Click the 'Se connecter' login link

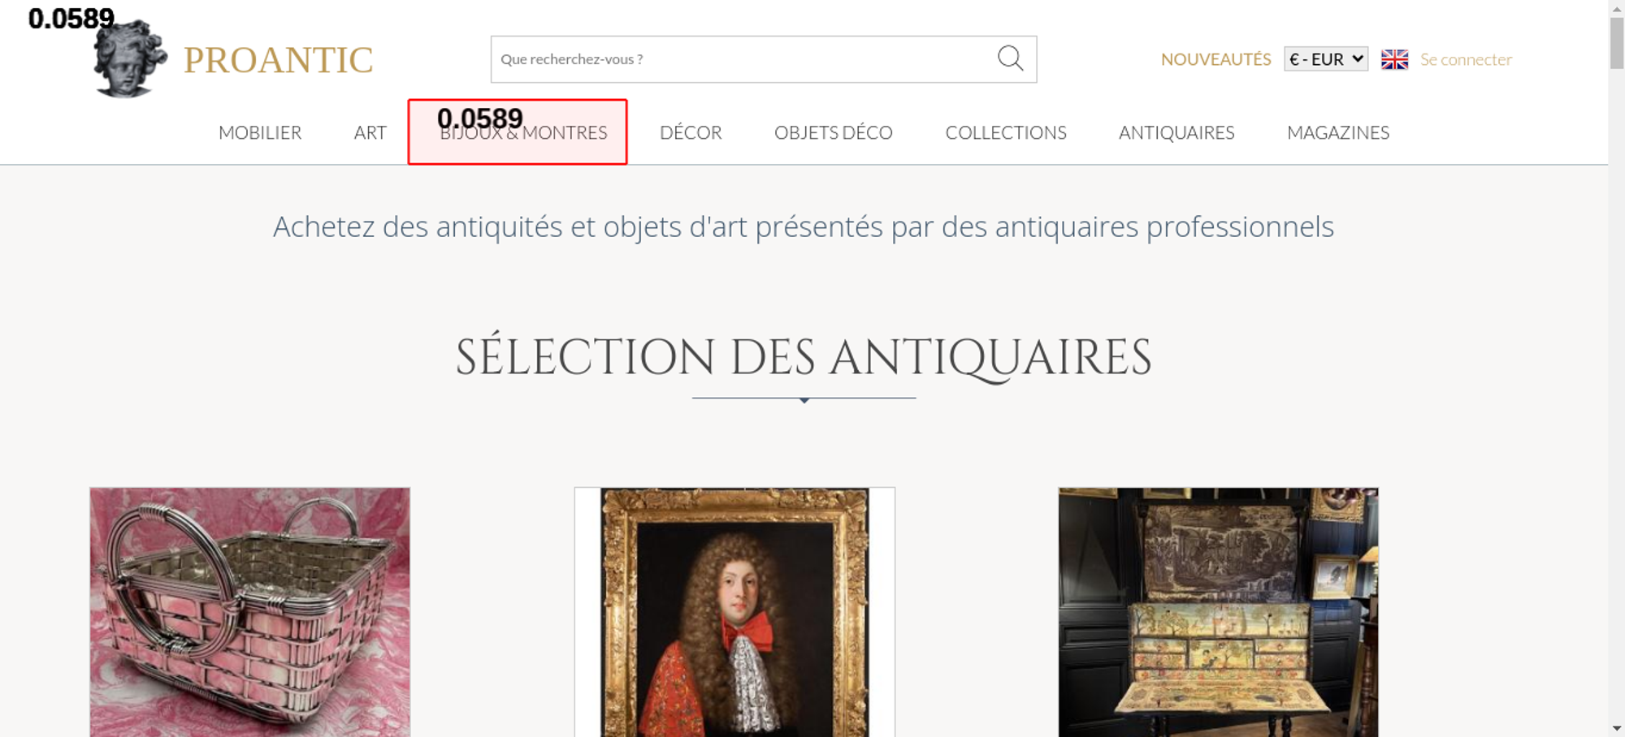point(1466,59)
